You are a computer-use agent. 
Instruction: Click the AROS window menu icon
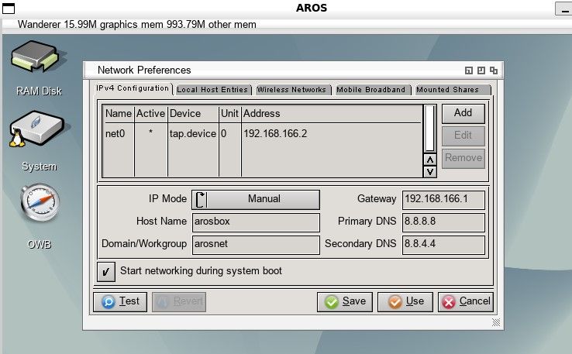pyautogui.click(x=9, y=8)
